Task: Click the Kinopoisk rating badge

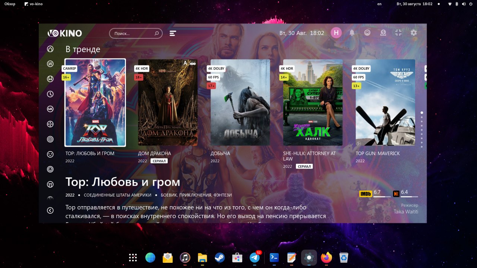Action: pyautogui.click(x=396, y=194)
